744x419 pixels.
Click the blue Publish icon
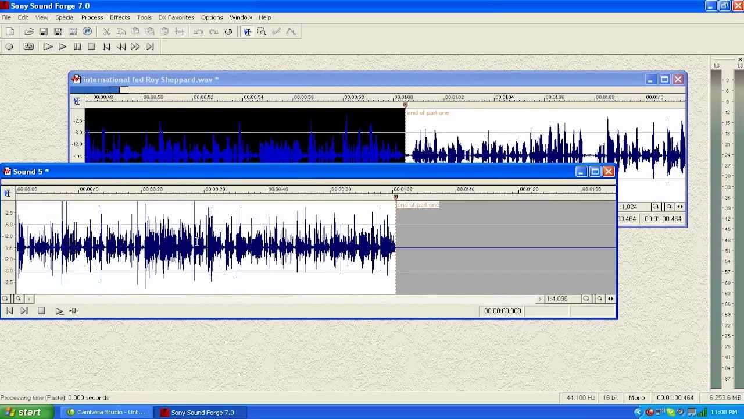(x=87, y=31)
